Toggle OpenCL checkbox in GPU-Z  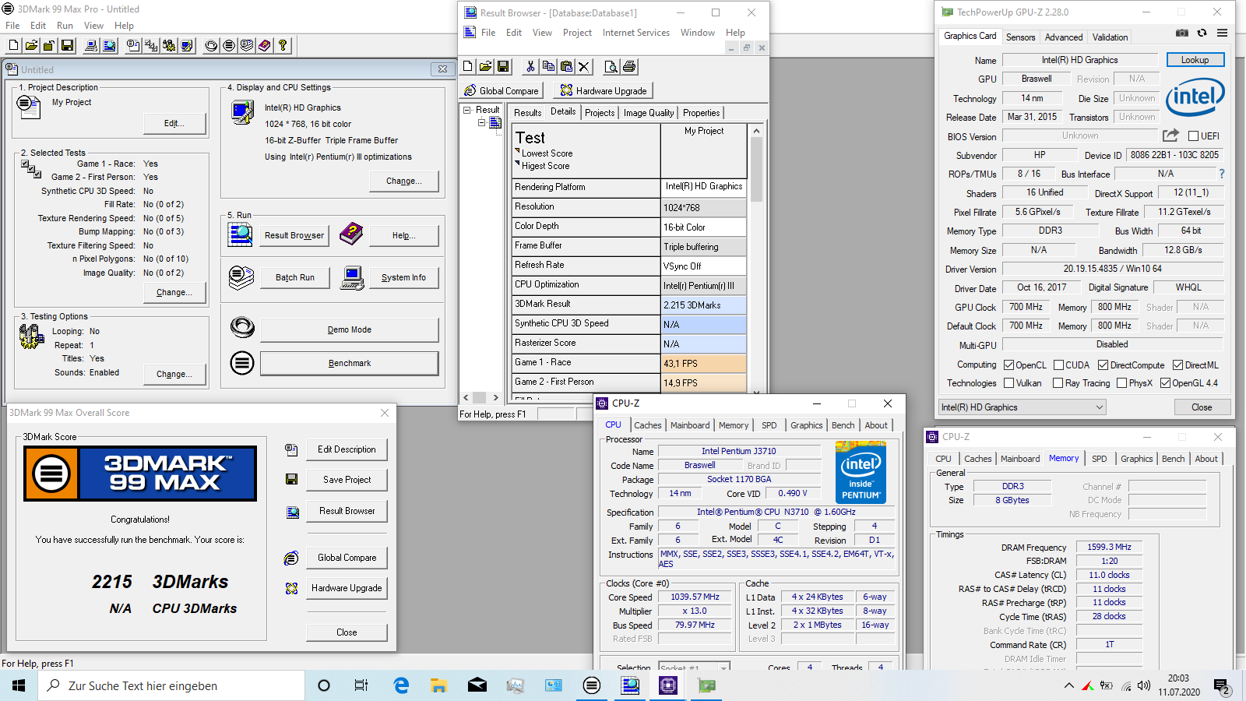point(1008,365)
